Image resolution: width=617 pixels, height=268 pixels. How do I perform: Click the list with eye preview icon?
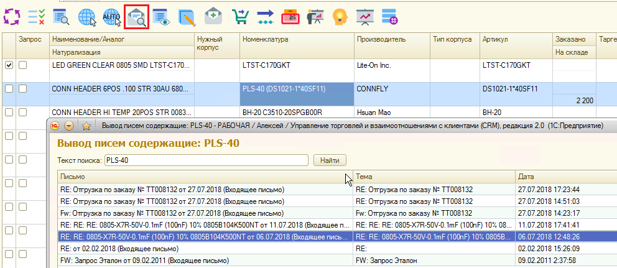161,17
